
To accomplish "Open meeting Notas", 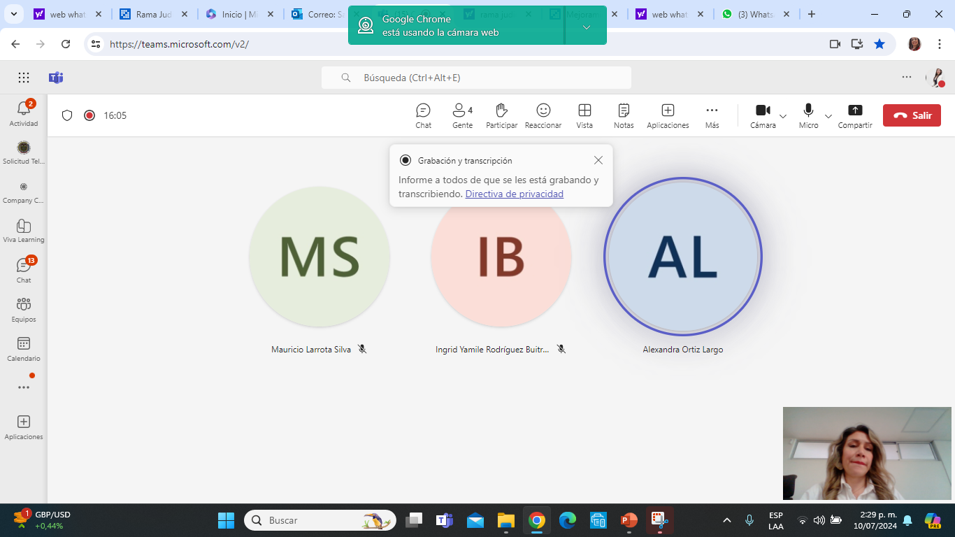I will coord(624,115).
